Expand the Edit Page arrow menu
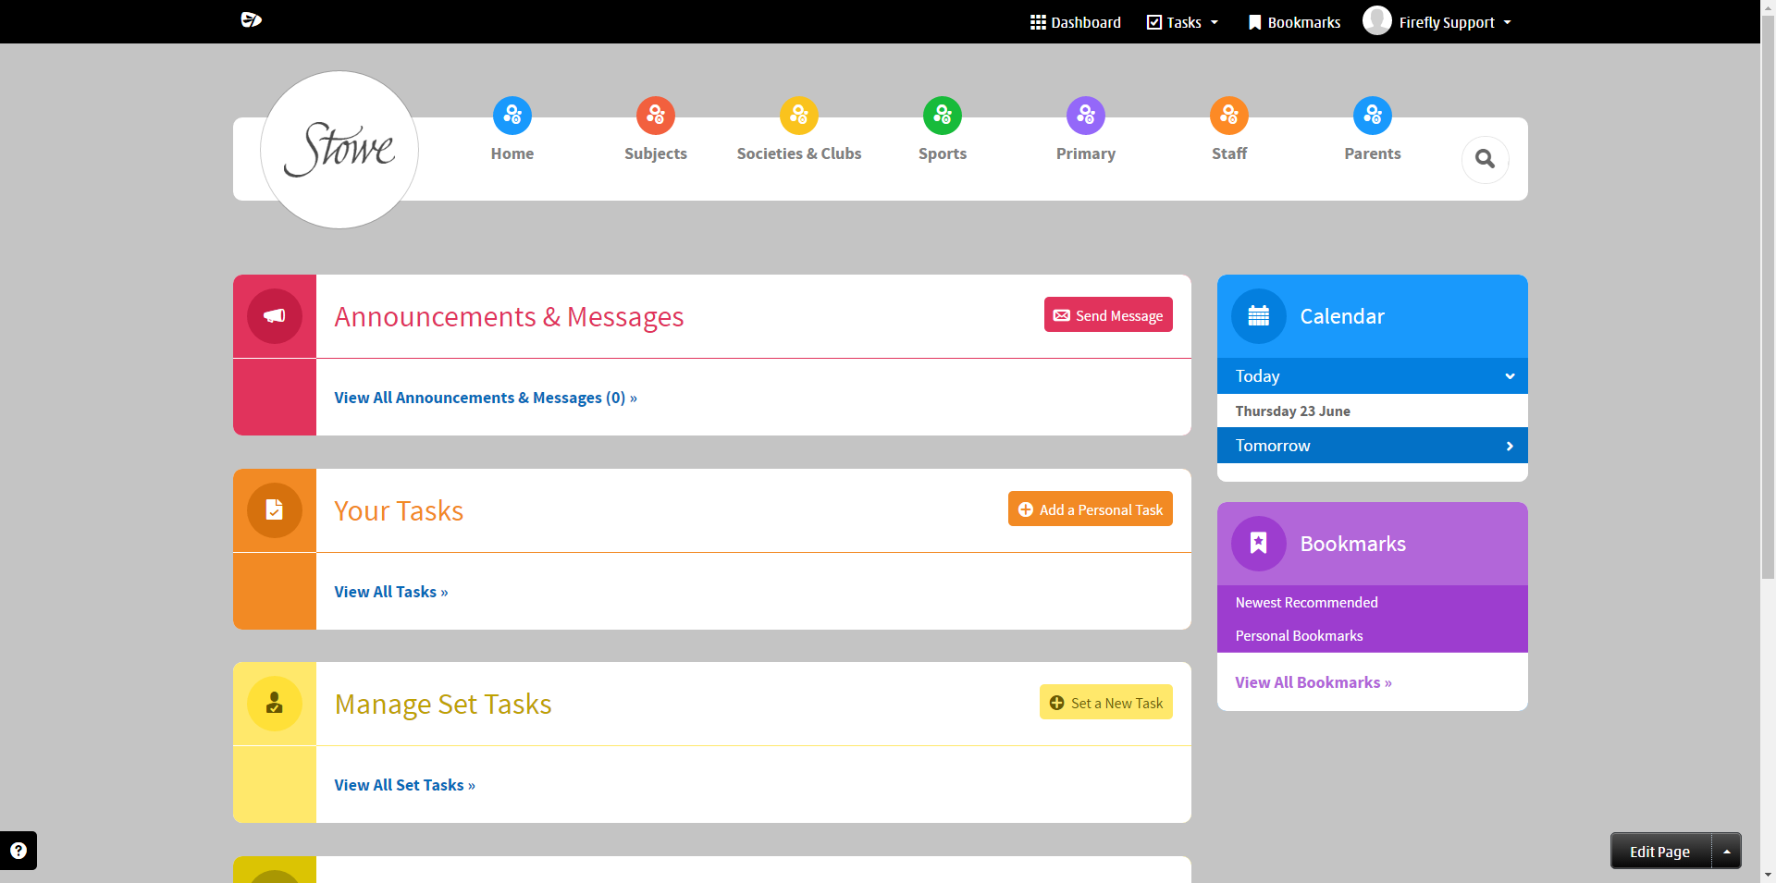The width and height of the screenshot is (1776, 883). click(1726, 852)
